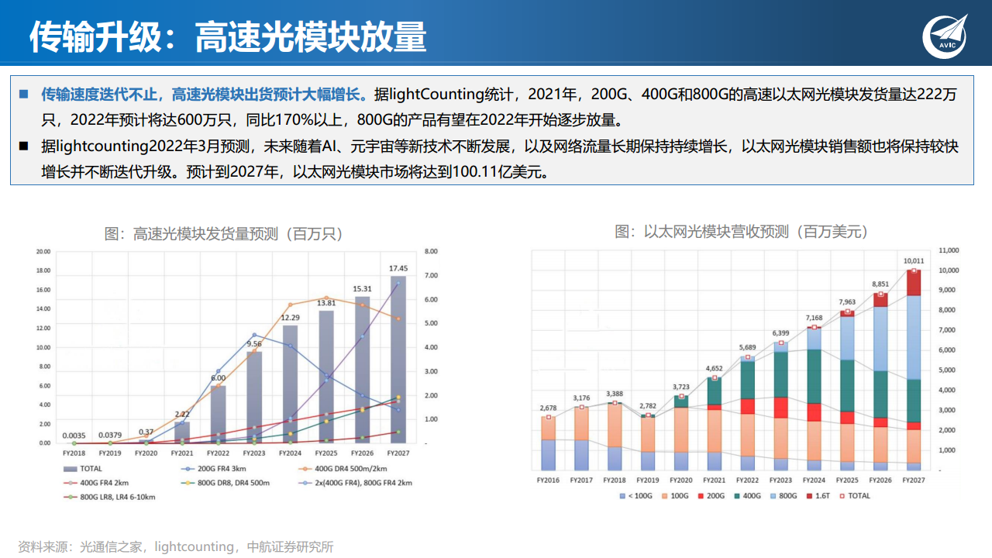Click the black square bullet of second paragraph
Image resolution: width=992 pixels, height=558 pixels.
24,146
